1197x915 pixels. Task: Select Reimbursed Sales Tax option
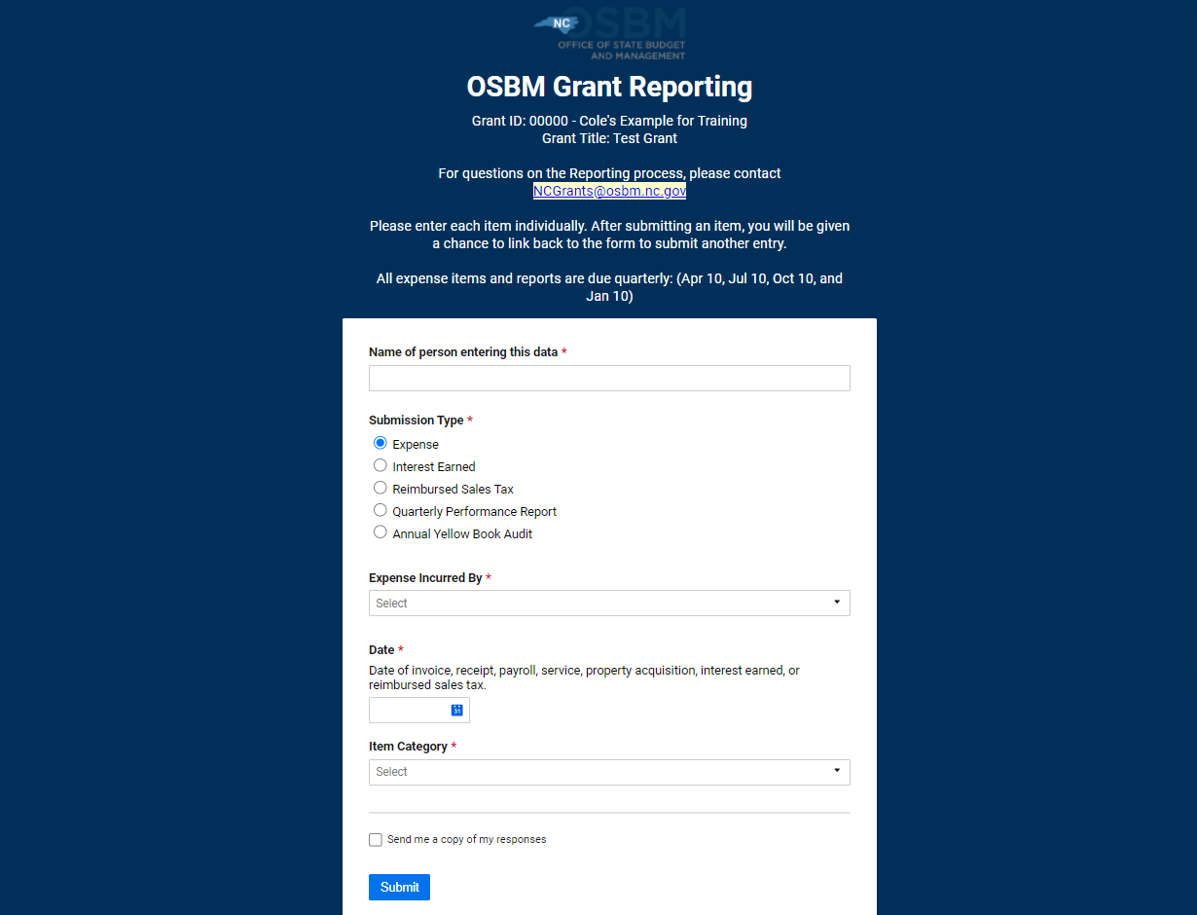click(380, 487)
